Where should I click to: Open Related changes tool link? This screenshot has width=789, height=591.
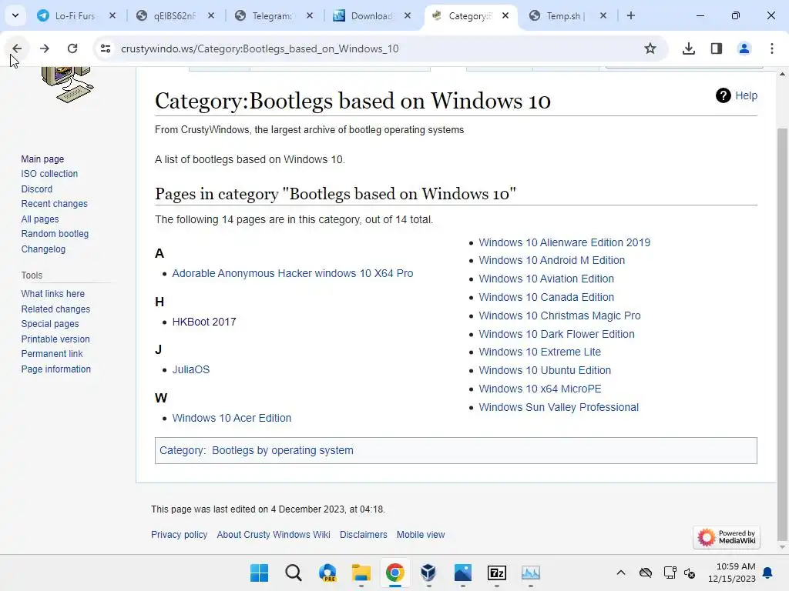coord(55,309)
